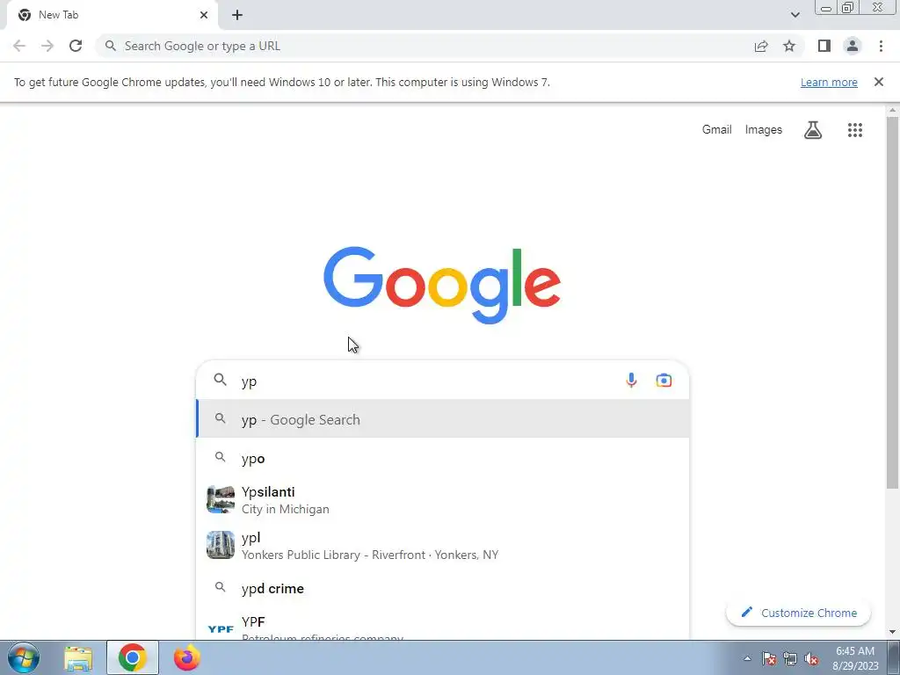The image size is (900, 675).
Task: Click the forward navigation arrow
Action: point(47,46)
